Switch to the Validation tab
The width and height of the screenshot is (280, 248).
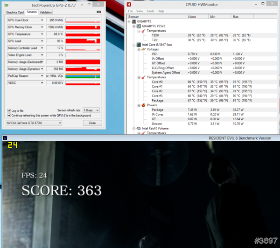click(x=46, y=12)
